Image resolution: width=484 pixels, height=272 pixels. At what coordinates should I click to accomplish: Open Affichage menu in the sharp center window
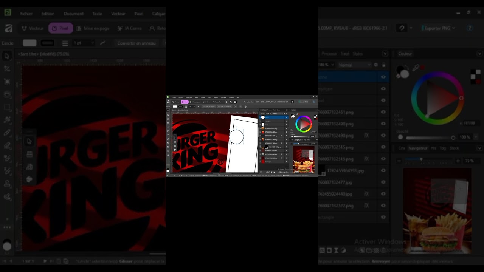[223, 97]
